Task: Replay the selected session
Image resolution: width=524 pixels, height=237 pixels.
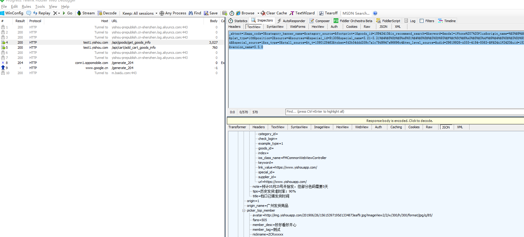Action: 42,13
